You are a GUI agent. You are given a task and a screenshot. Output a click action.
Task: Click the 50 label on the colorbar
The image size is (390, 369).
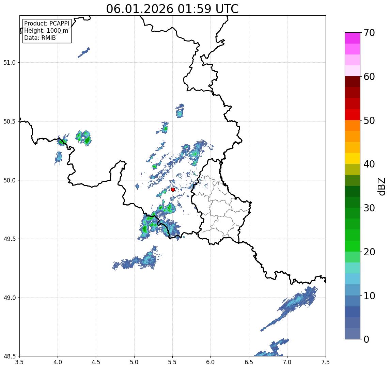pos(369,121)
